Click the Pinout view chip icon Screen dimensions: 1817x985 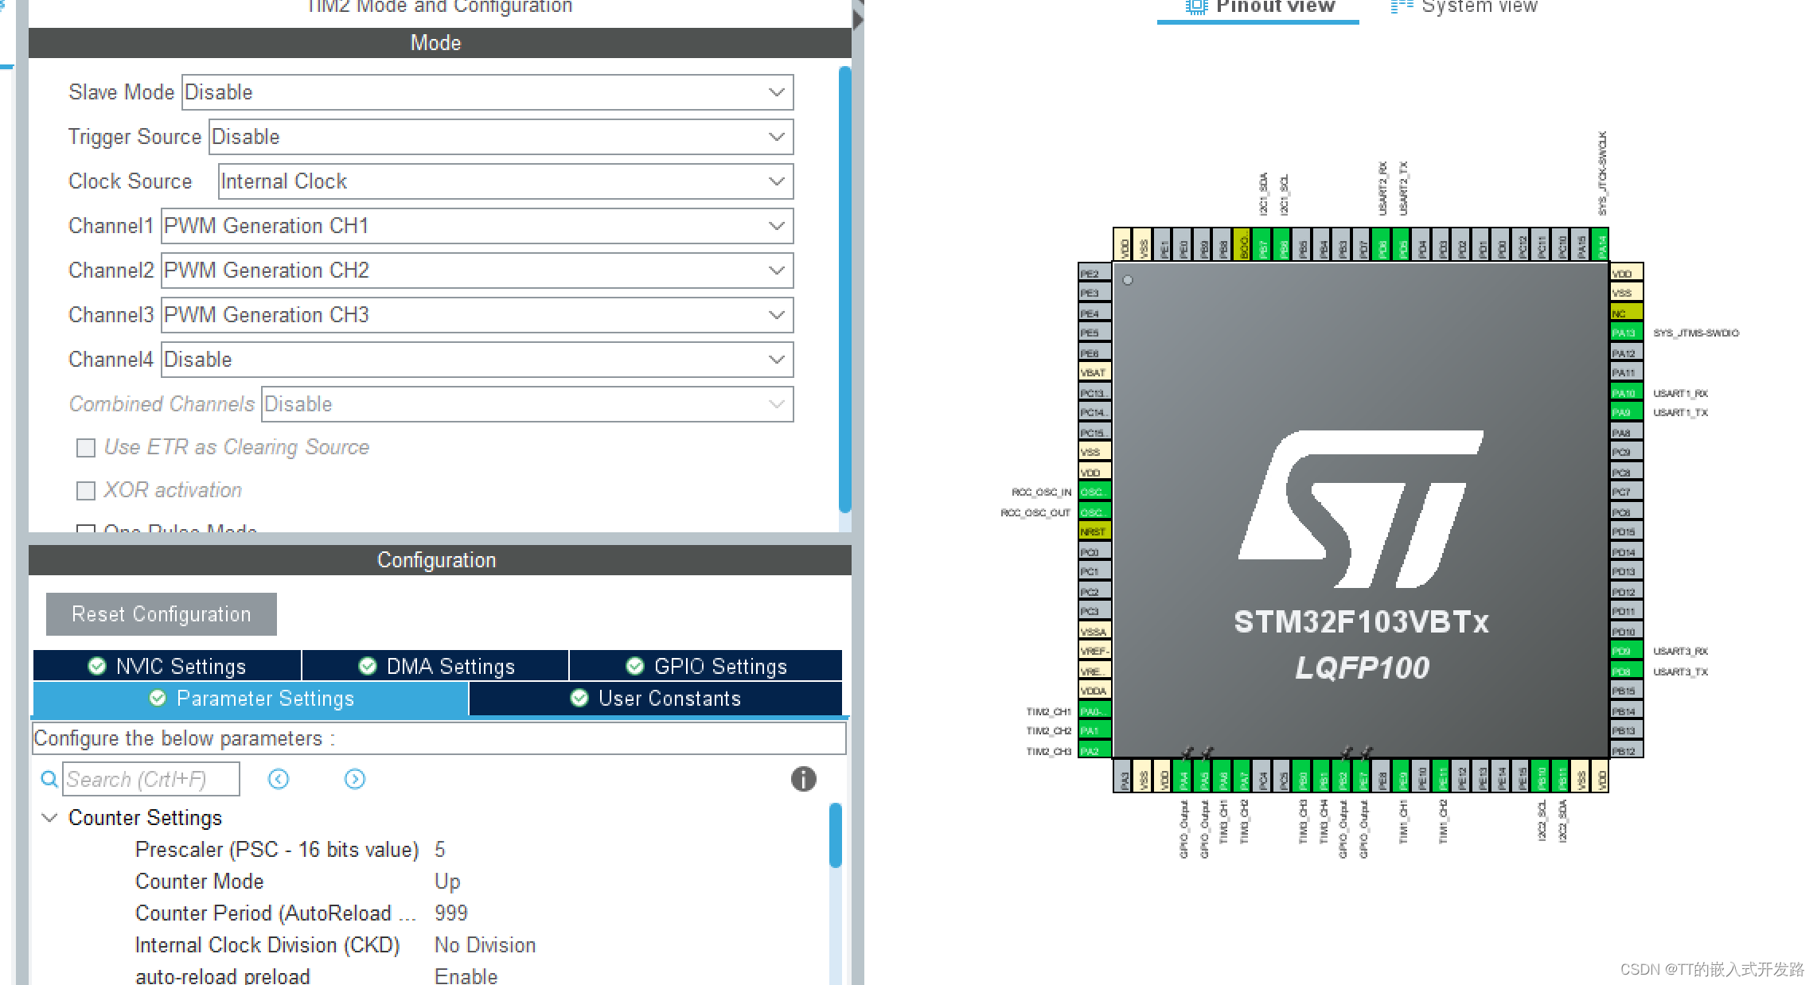(1195, 7)
